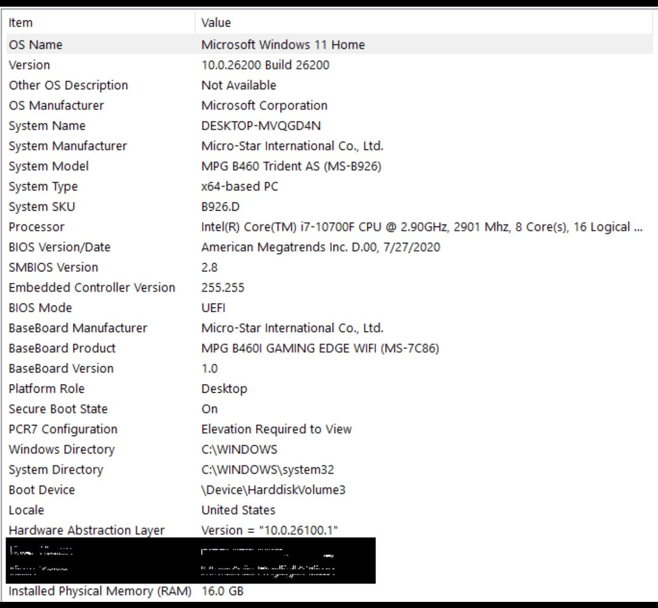Select the "OS Name" item label
The width and height of the screenshot is (658, 608).
pyautogui.click(x=35, y=44)
